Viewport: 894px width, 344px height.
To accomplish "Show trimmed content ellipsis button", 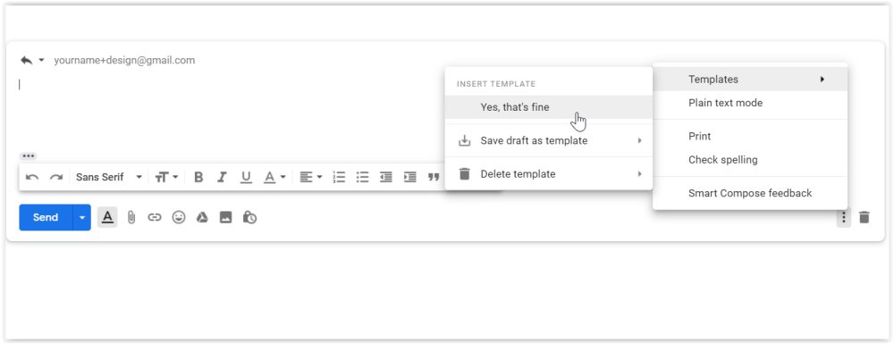I will tap(29, 156).
